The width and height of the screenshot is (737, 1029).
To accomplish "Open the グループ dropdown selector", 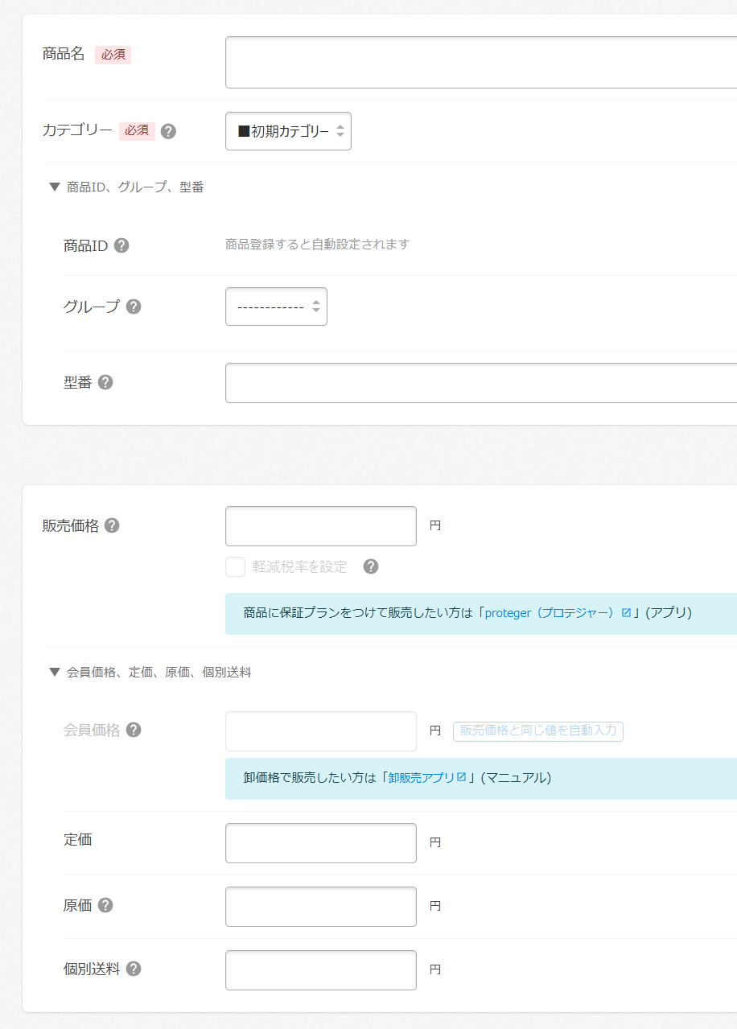I will [x=276, y=307].
